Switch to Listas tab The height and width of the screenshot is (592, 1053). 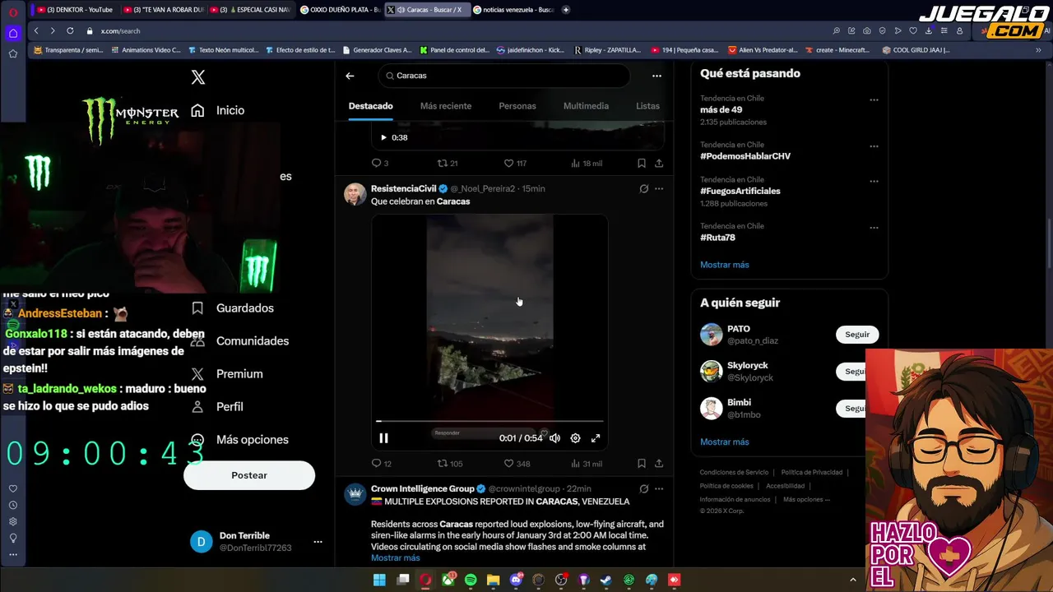click(647, 106)
